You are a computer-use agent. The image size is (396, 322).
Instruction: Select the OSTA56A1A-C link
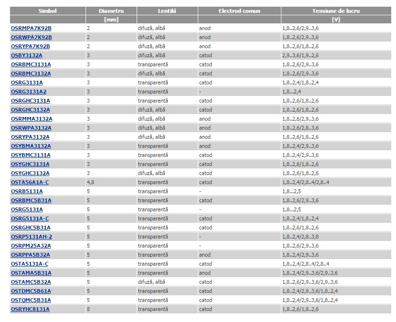pos(30,182)
